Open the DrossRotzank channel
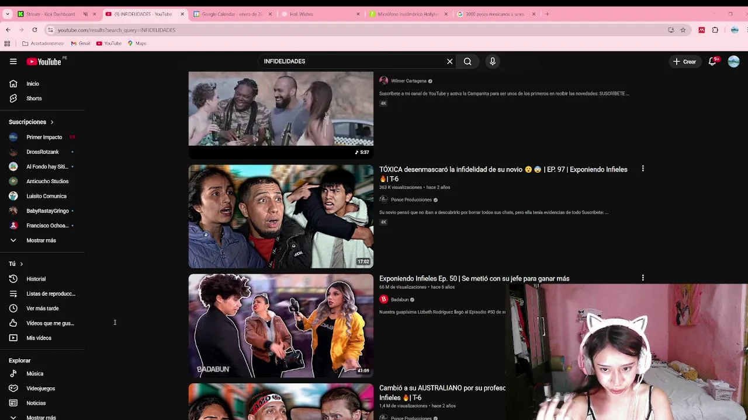 [x=42, y=152]
